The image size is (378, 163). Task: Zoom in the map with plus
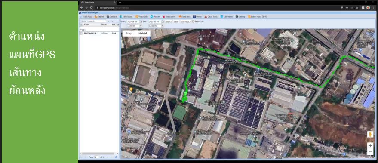[x=370, y=145]
